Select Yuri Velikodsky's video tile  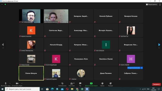click(x=31, y=16)
